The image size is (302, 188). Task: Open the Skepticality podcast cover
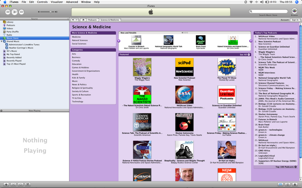coord(184,150)
